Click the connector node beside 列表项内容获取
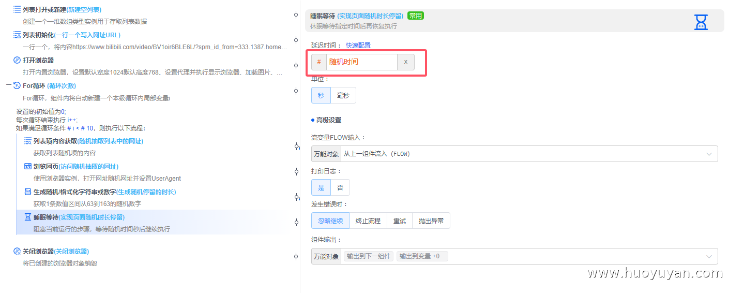 tap(297, 146)
